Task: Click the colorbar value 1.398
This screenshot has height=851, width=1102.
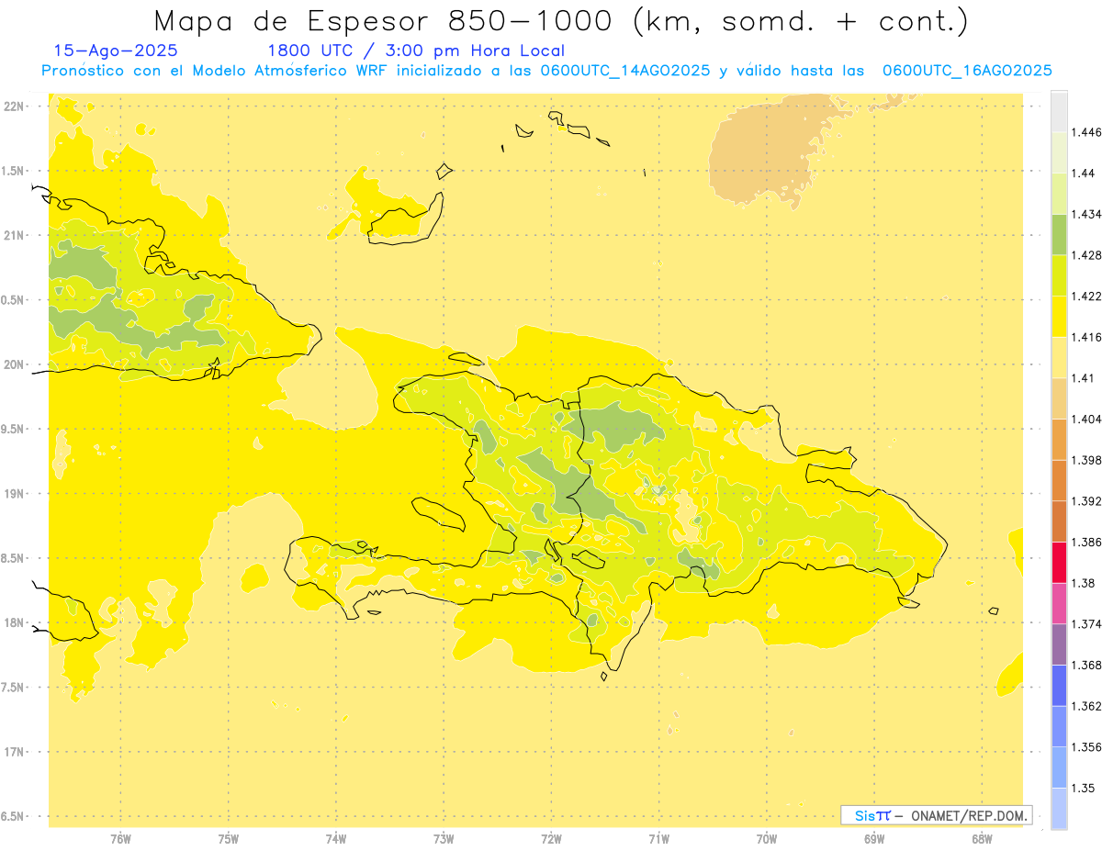Action: [x=1088, y=459]
